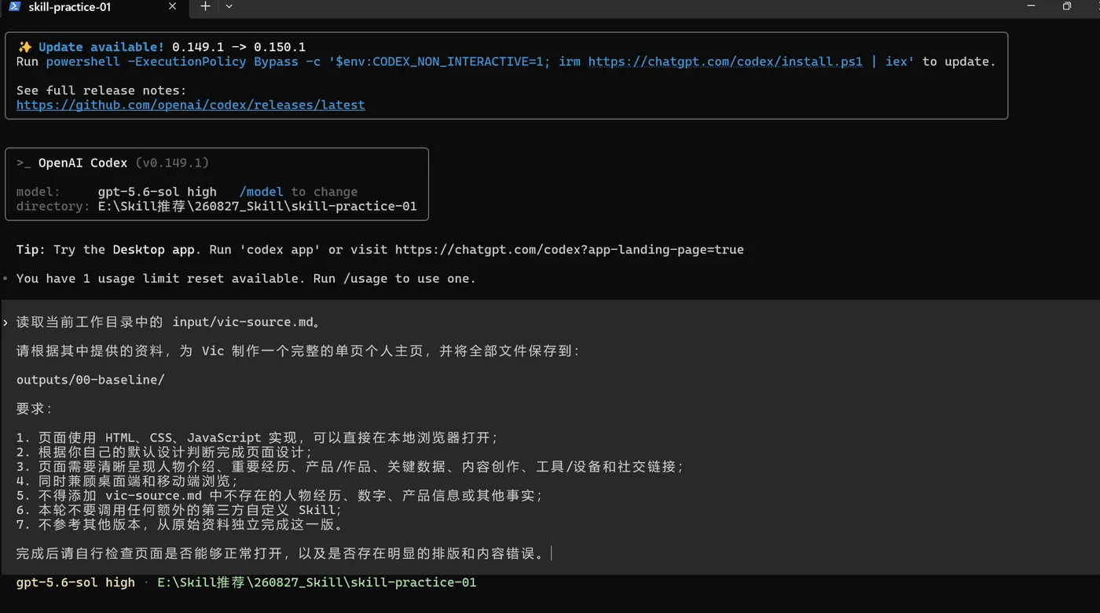The width and height of the screenshot is (1100, 613).
Task: Click the 'You have 1 usage limit reset available' line
Action: pos(246,278)
